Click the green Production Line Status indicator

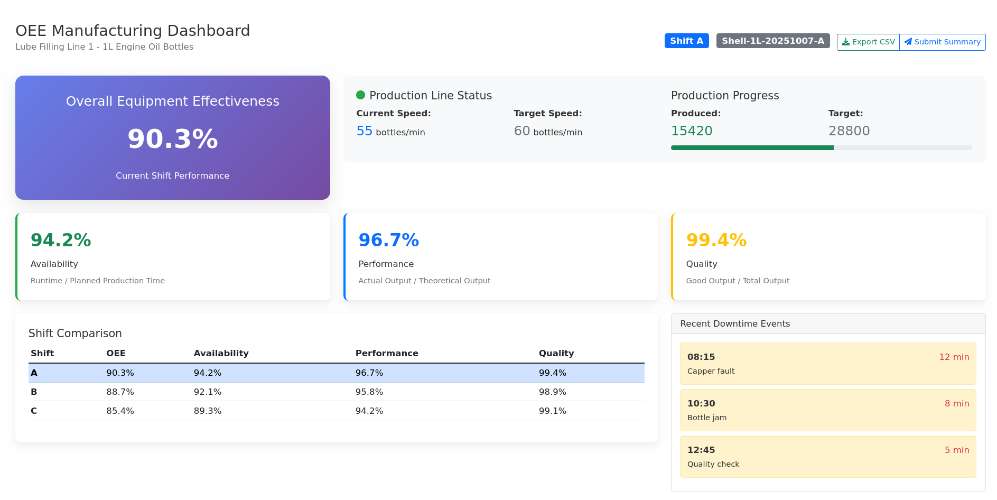(360, 95)
